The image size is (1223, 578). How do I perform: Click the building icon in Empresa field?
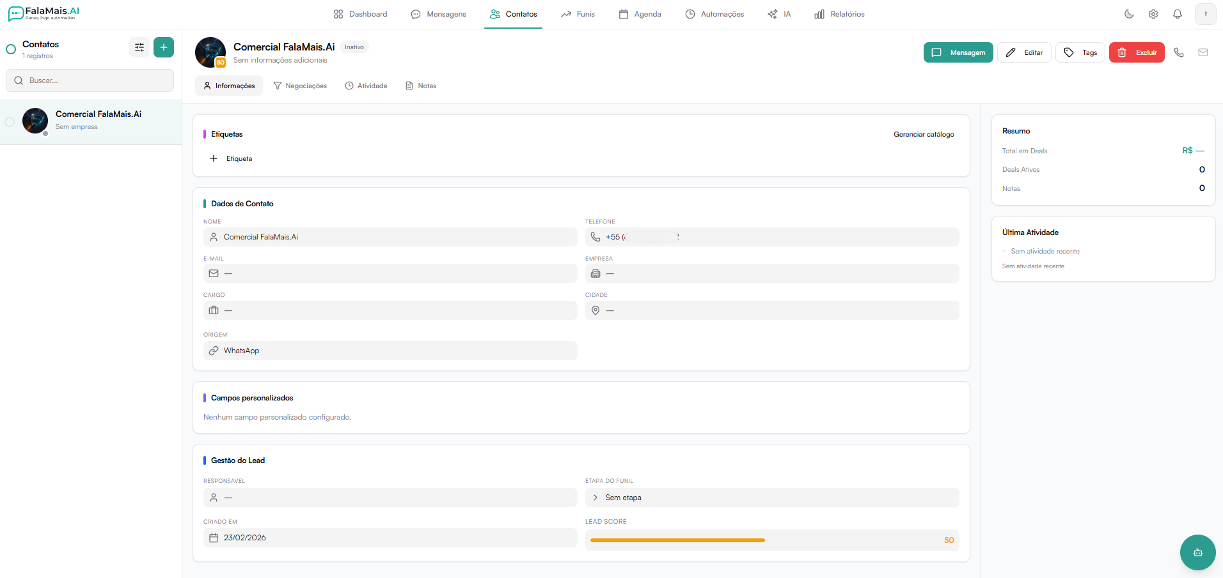point(596,273)
